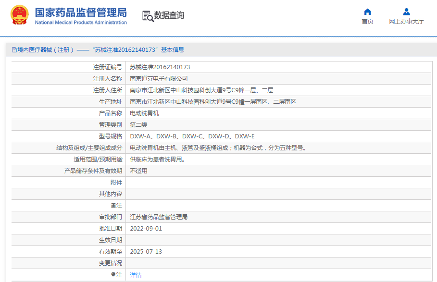Click the registration number value 苏械注准20162140173
Image resolution: width=437 pixels, height=282 pixels.
pos(160,67)
